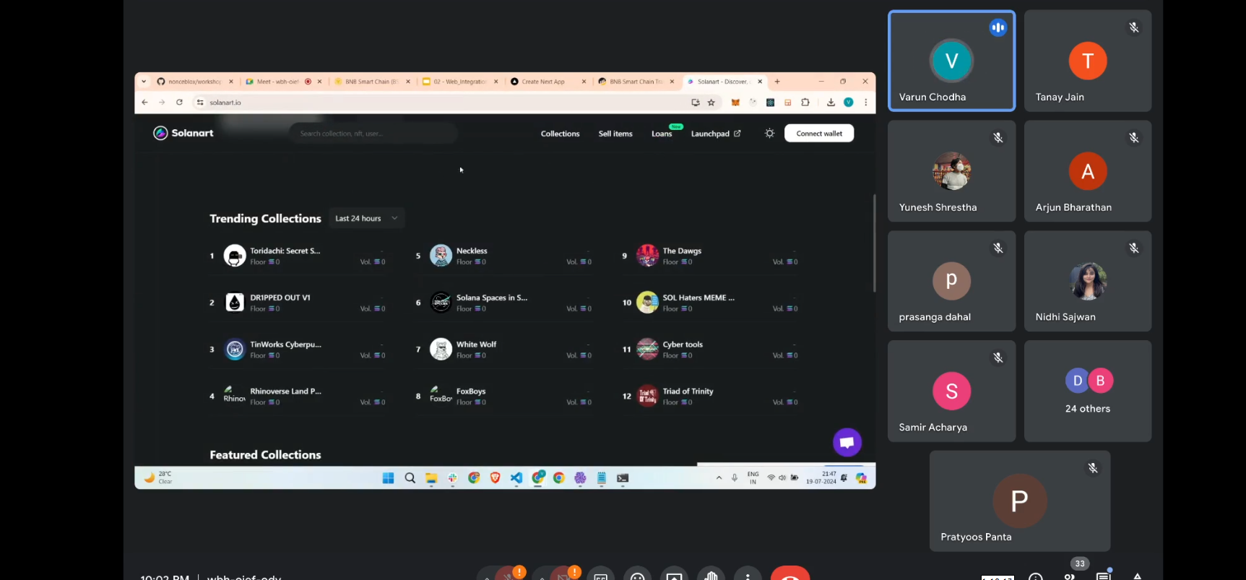
Task: Click the Connect wallet button
Action: pyautogui.click(x=819, y=134)
